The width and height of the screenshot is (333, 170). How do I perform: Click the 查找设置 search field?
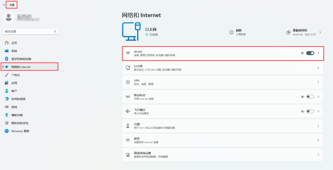coord(28,31)
